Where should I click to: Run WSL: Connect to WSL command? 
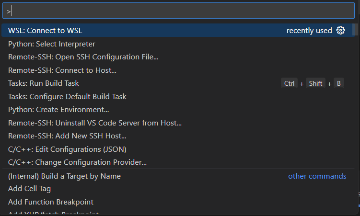click(178, 30)
